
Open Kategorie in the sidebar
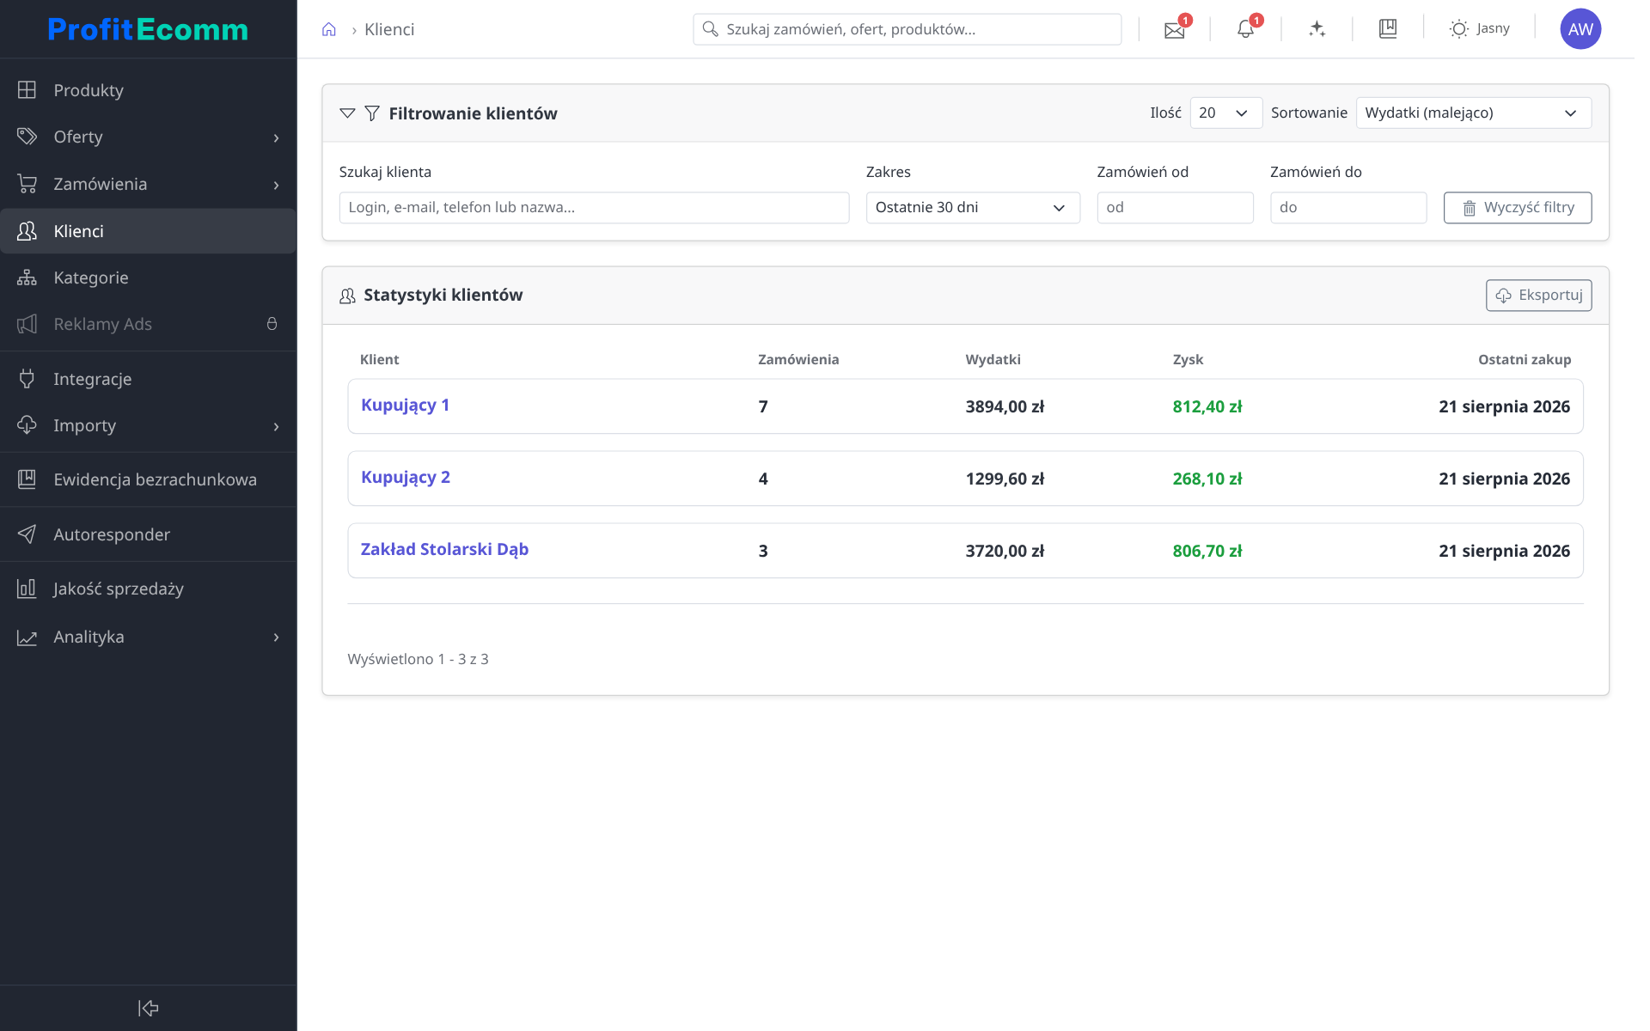(x=148, y=278)
